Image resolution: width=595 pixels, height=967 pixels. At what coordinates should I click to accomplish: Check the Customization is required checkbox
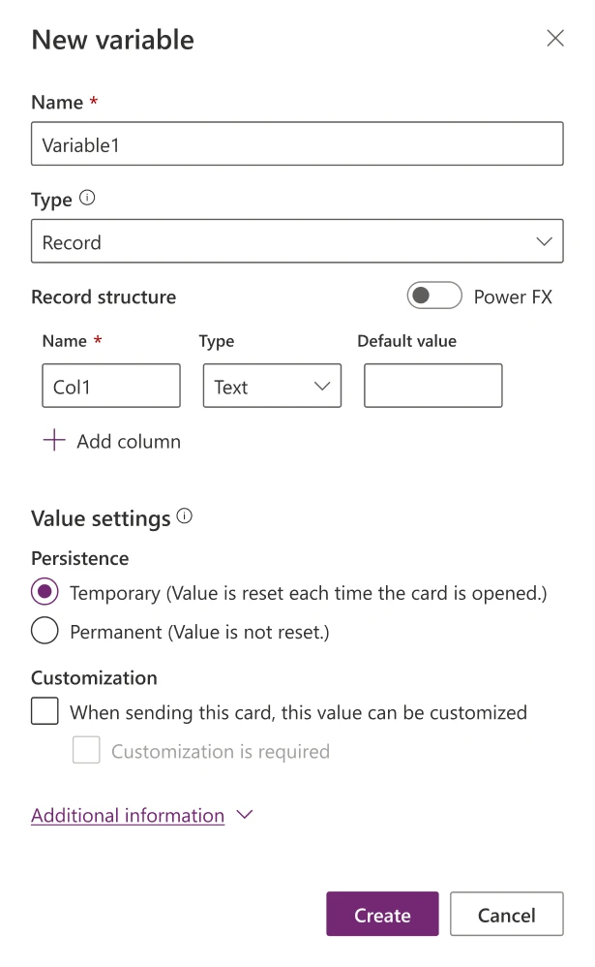tap(86, 750)
